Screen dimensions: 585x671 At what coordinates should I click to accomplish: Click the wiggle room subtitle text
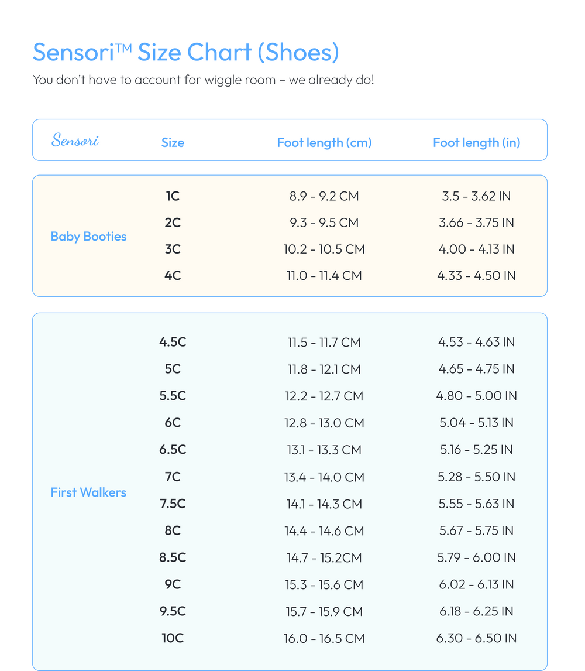point(204,80)
